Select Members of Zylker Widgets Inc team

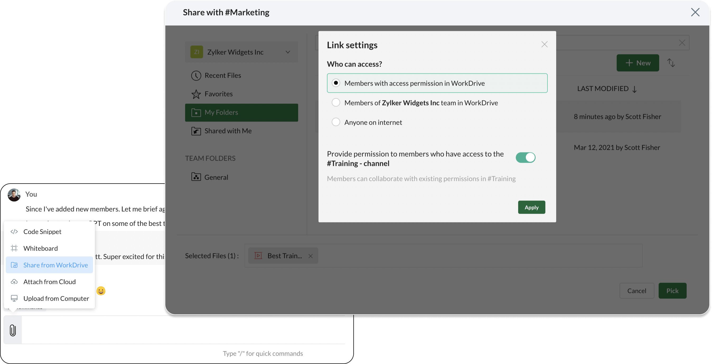(336, 102)
